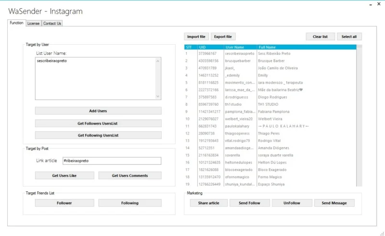The width and height of the screenshot is (385, 236).
Task: Click the user table vertical scrollbar
Action: (x=359, y=115)
